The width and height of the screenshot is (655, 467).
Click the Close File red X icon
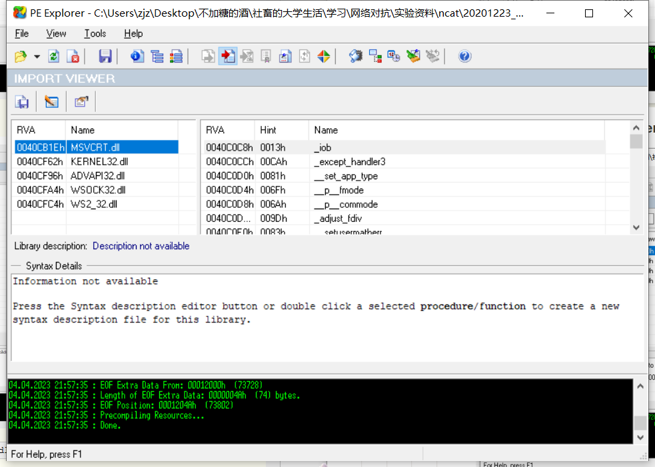coord(73,56)
